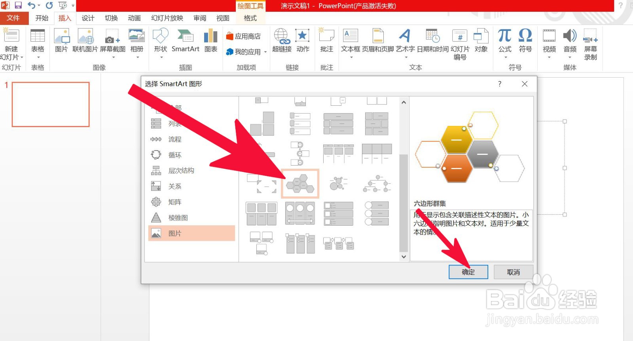Screen dimensions: 633x341
Task: Insert a 图片 from file
Action: (61, 41)
